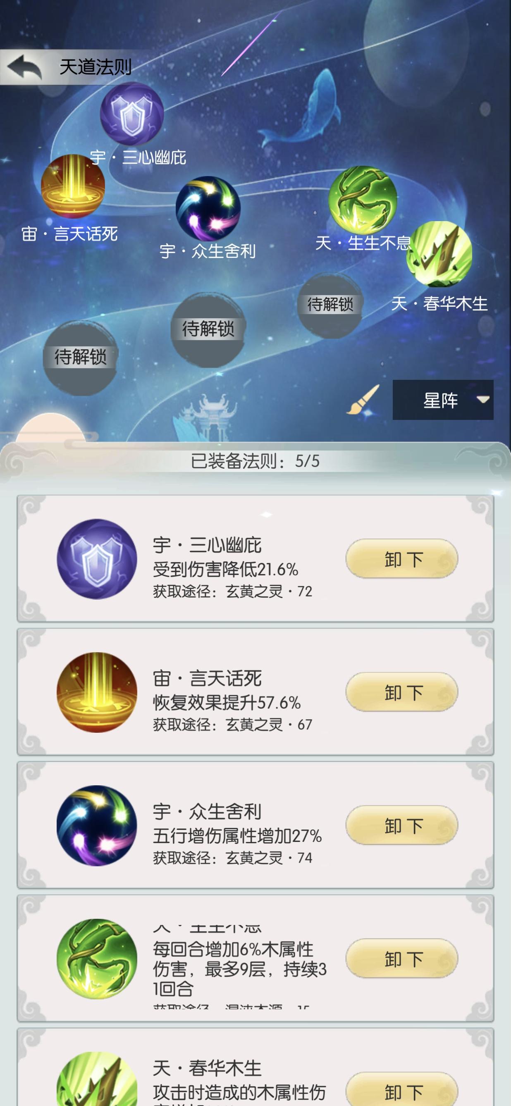Unequip 宇·三心幽庇 with its 卸下 button

[402, 559]
